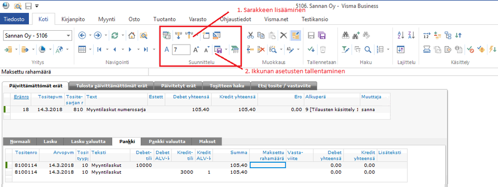Select the Maksut lower tab

206,141
